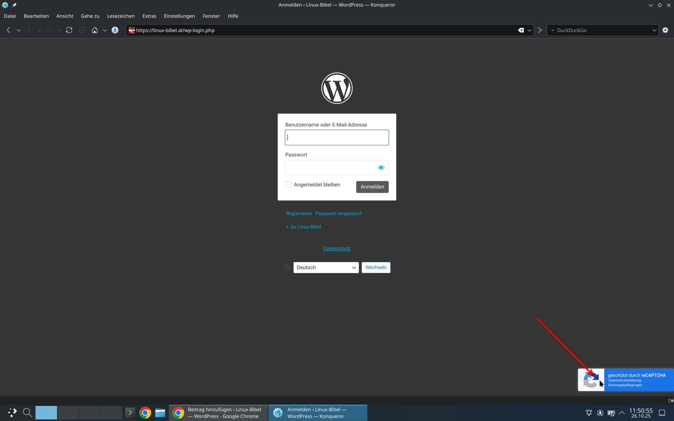Clear the URL bar with the erase icon
Screen dimensions: 674x421
pyautogui.click(x=521, y=30)
